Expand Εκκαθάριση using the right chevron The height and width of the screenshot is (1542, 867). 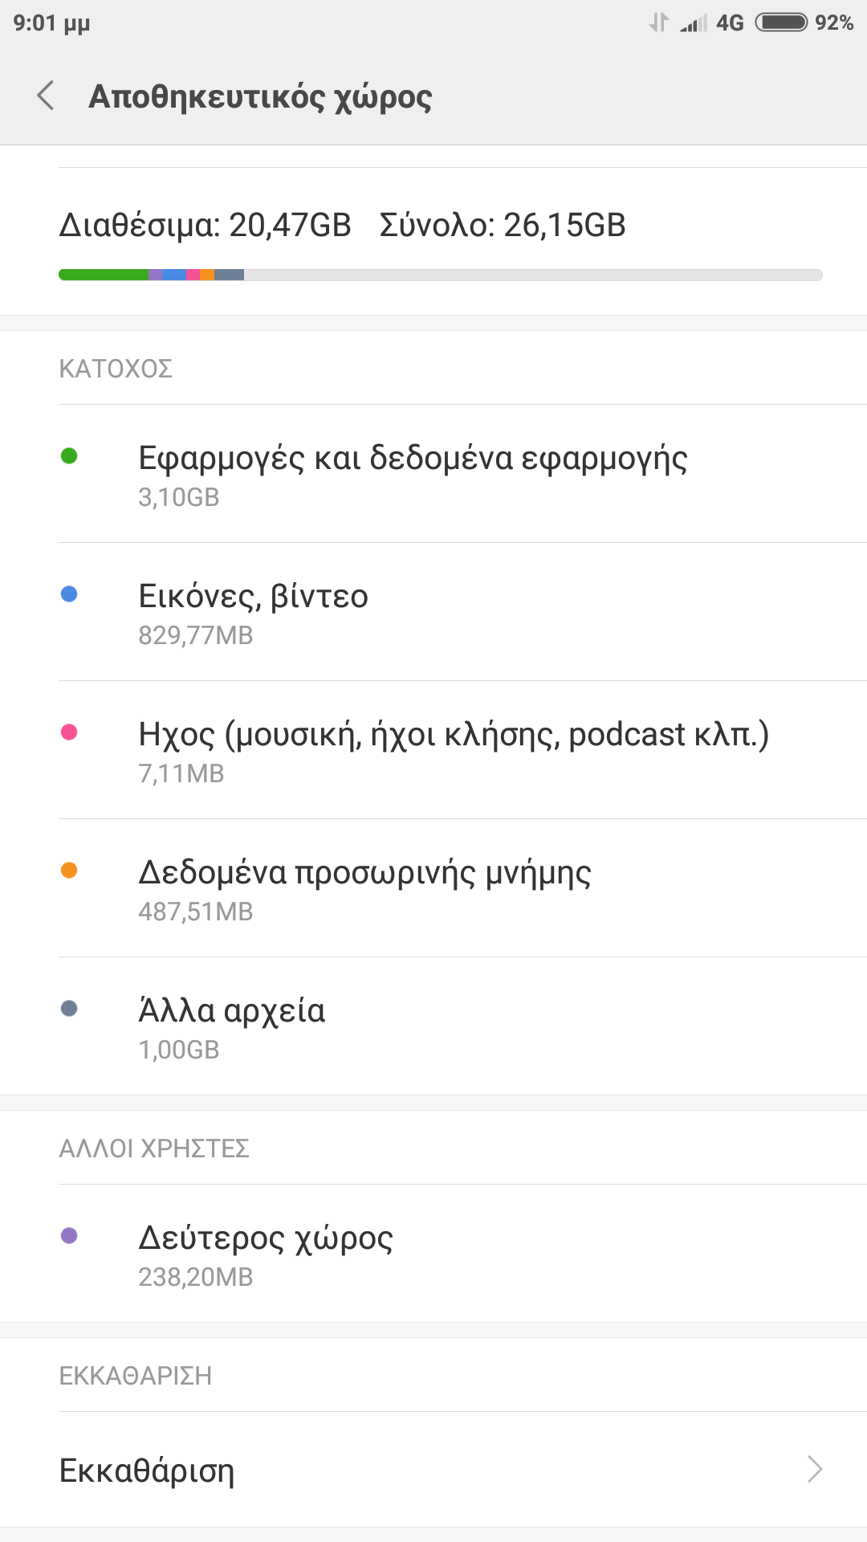[x=815, y=1469]
